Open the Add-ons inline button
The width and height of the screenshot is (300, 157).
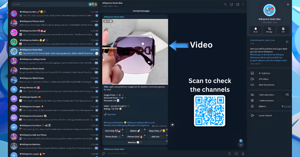[157, 137]
